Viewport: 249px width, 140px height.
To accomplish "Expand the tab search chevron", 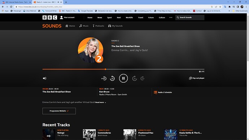I will coord(228,2).
